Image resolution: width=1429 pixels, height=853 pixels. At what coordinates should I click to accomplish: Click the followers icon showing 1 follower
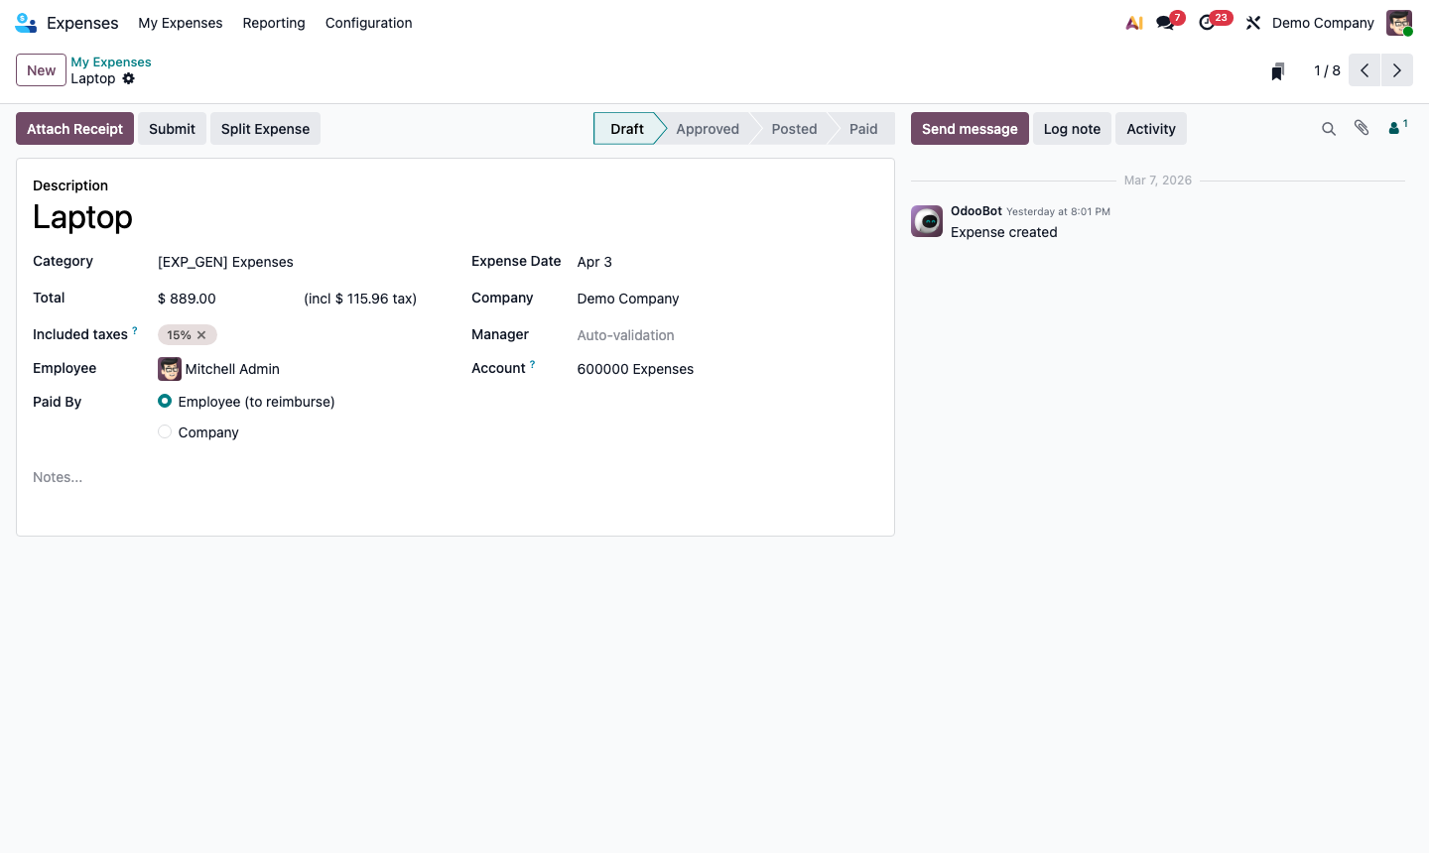tap(1395, 128)
